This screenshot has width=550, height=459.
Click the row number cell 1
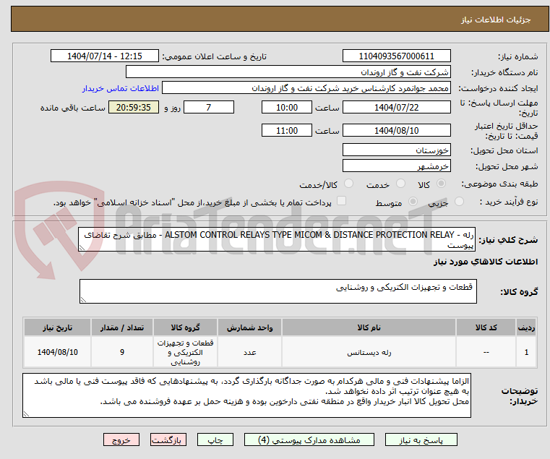click(x=526, y=352)
